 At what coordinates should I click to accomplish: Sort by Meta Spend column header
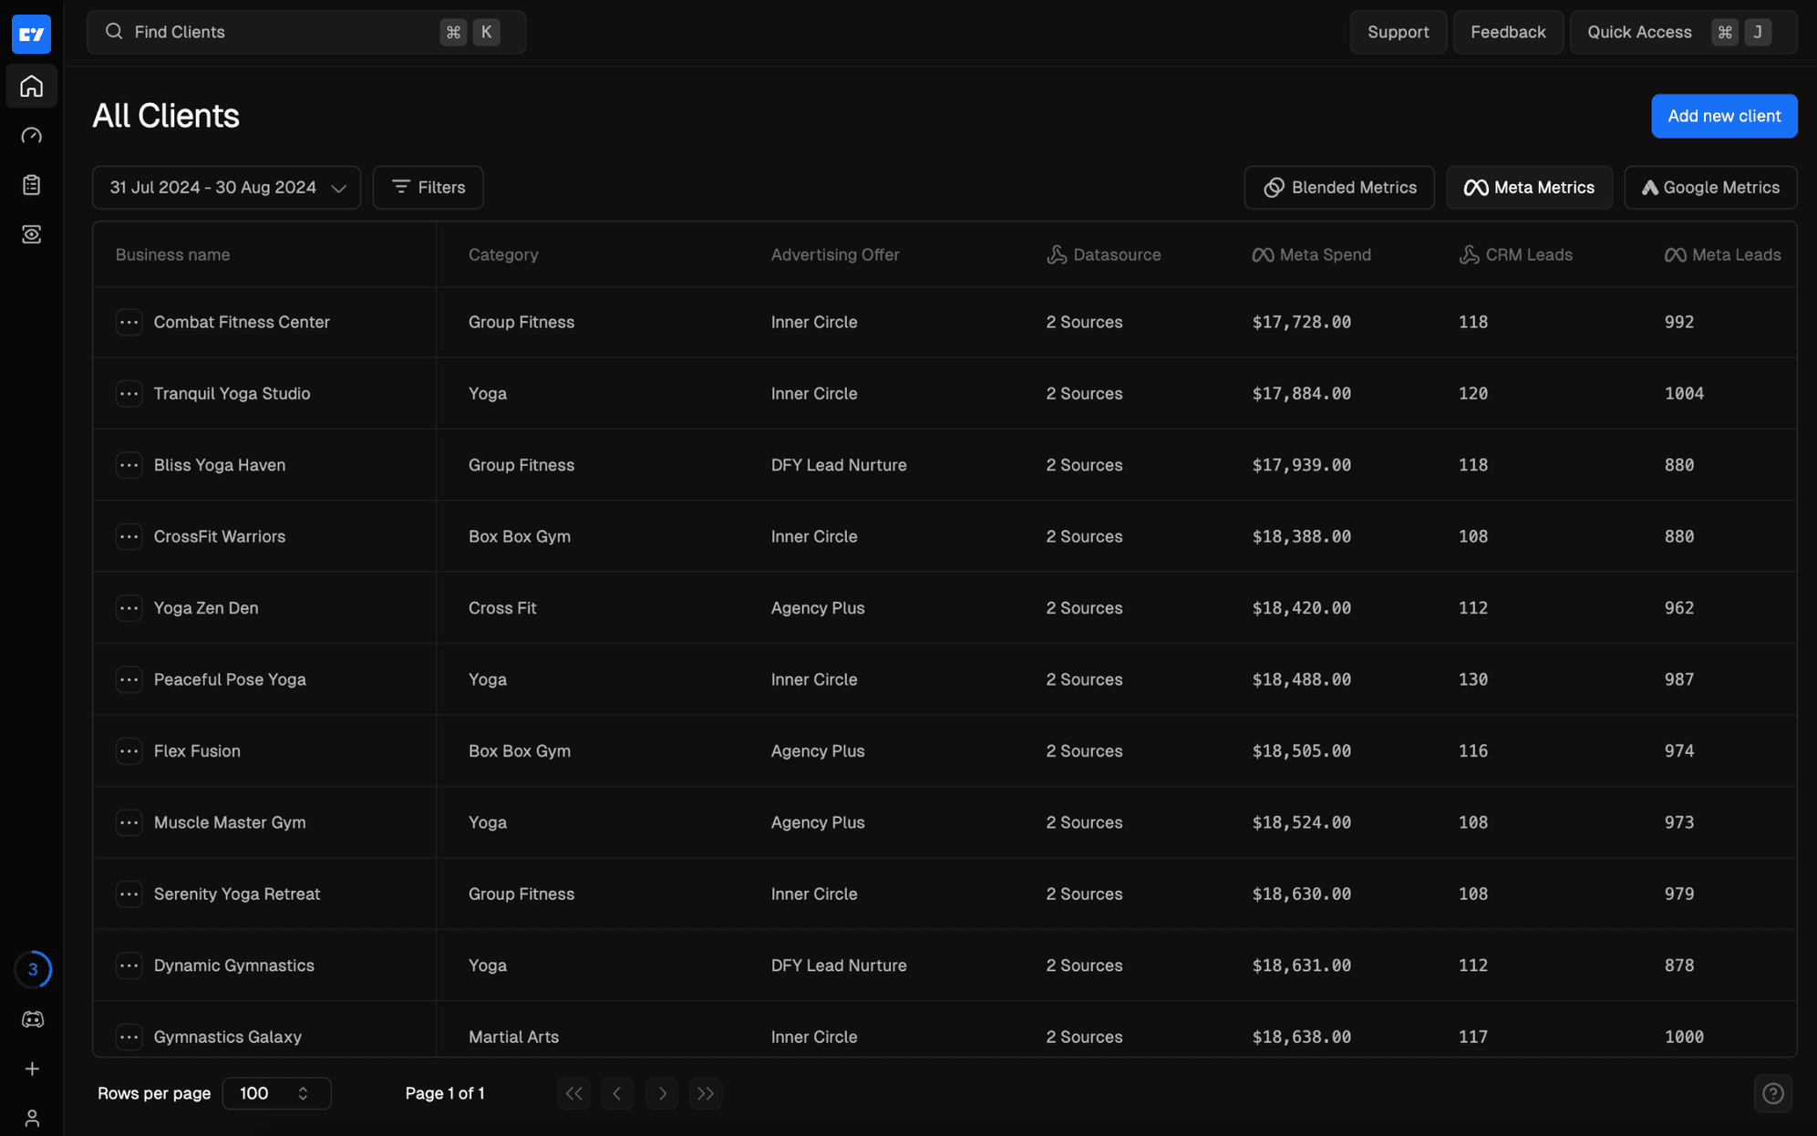pos(1311,255)
